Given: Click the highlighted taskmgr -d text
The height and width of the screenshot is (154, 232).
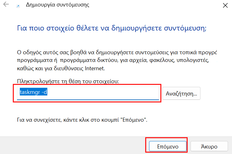Looking at the screenshot, I should 33,92.
